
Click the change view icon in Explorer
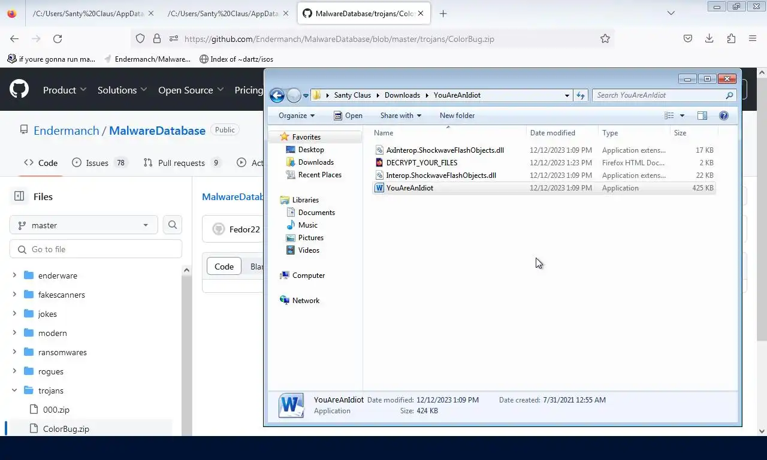[669, 116]
